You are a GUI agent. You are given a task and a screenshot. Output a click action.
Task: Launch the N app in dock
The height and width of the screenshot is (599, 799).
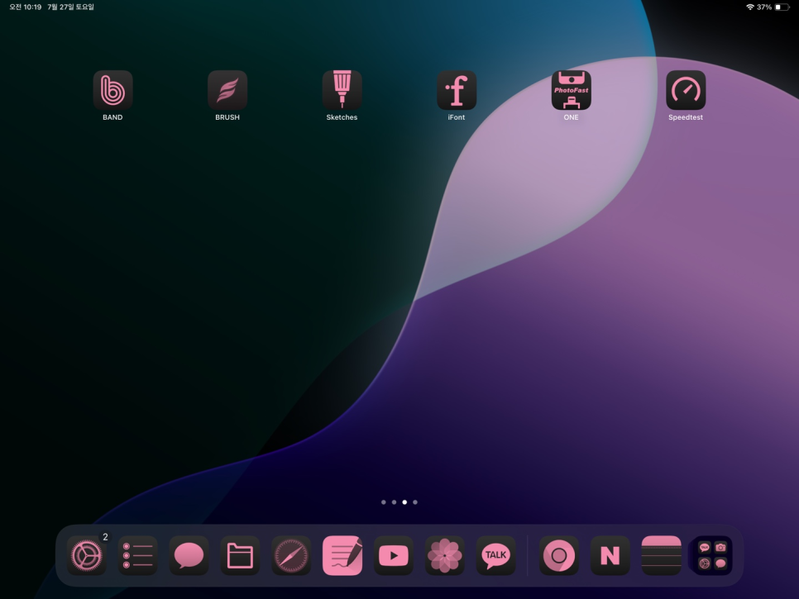pyautogui.click(x=610, y=555)
